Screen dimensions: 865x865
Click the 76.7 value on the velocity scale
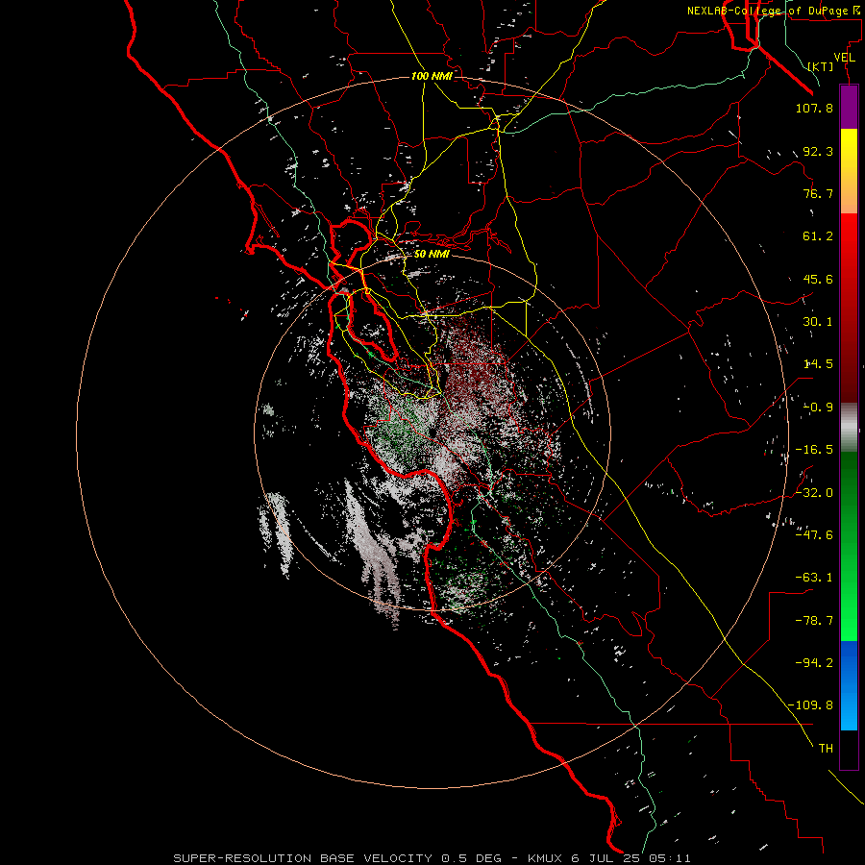click(818, 193)
